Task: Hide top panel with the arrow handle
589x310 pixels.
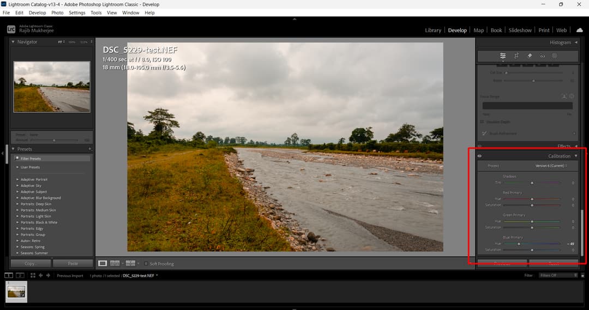Action: click(294, 19)
